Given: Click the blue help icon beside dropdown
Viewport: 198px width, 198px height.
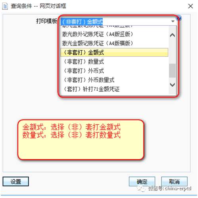Looking at the screenshot, I should pyautogui.click(x=179, y=17).
